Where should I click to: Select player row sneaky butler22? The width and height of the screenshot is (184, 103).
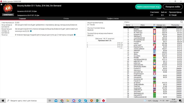coord(153,49)
